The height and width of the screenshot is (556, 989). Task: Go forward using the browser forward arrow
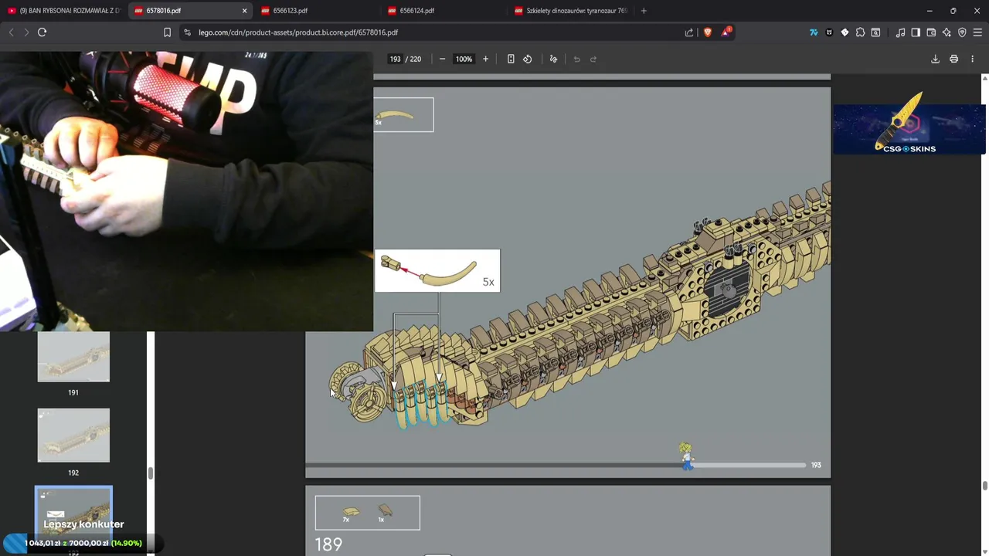tap(26, 32)
